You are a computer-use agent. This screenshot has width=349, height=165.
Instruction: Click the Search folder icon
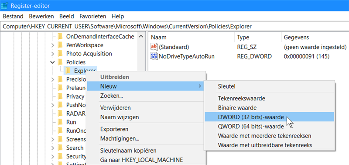60,148
